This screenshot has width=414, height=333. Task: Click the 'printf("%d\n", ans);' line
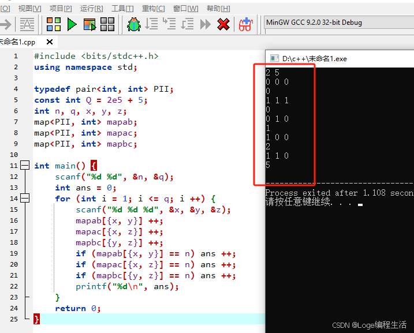(x=127, y=287)
